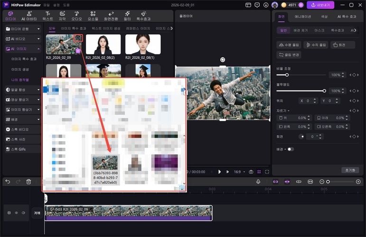Take a snapshot with the camera icon
This screenshot has height=237, width=366.
pyautogui.click(x=251, y=172)
